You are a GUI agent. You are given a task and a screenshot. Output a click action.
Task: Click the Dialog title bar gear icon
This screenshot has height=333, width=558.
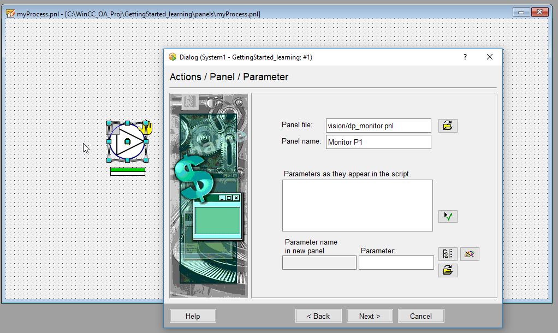(x=173, y=57)
